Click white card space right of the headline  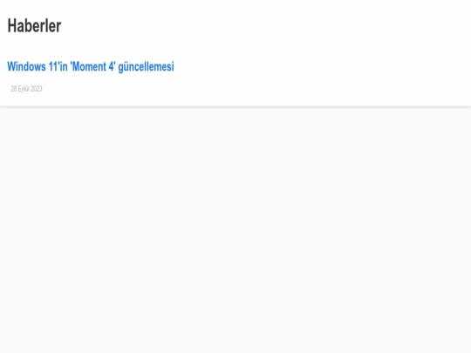pyautogui.click(x=321, y=66)
